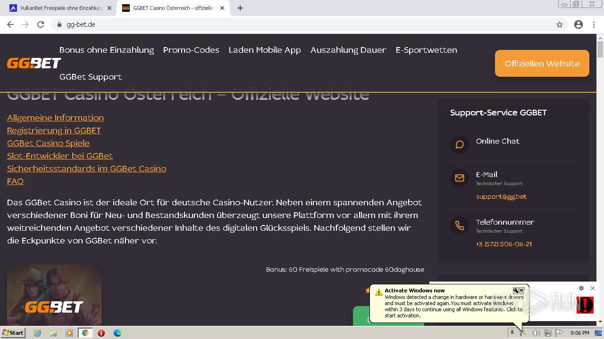Close the VulkanBet Freispiele tab

109,8
